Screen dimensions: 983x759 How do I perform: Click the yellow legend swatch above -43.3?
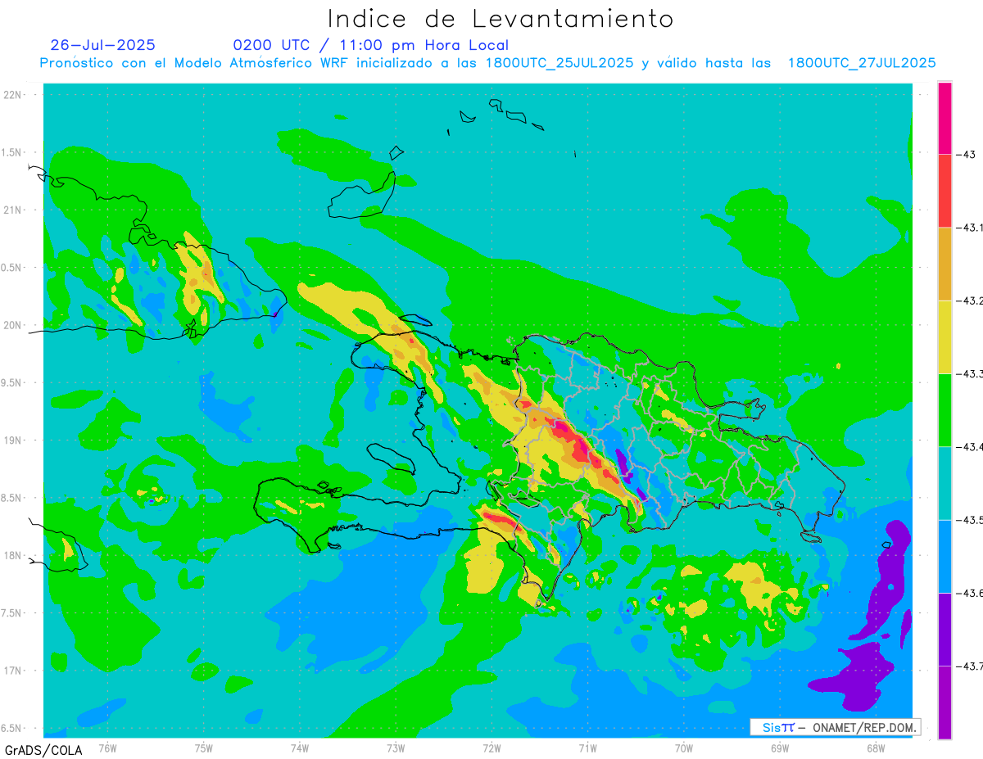click(944, 337)
